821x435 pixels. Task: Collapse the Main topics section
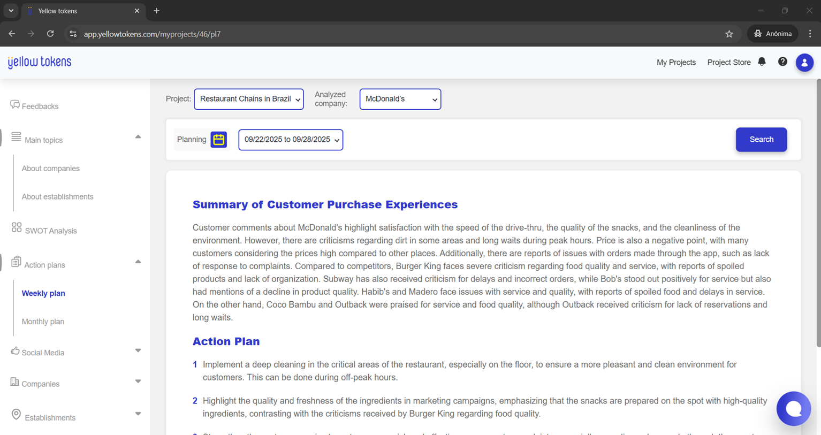coord(138,137)
